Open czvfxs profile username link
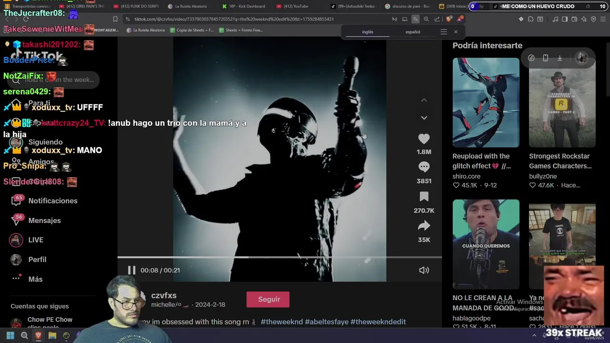Viewport: 610px width, 343px height. 163,295
